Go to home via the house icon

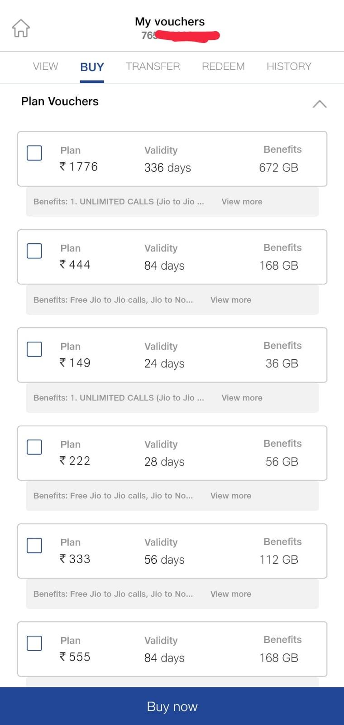point(21,28)
